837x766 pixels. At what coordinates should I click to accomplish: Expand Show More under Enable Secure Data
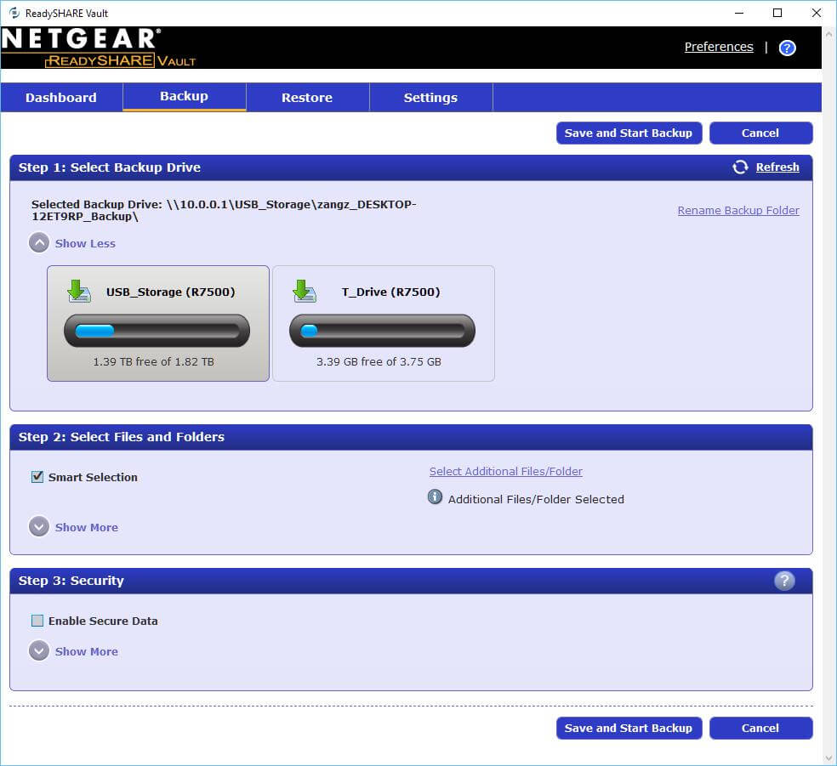74,651
